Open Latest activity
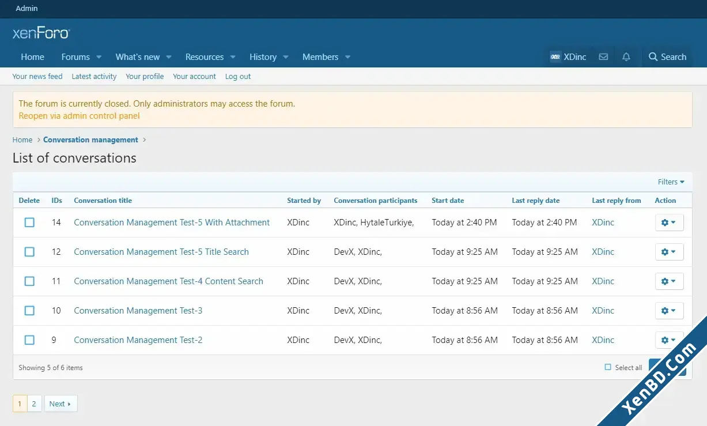The image size is (707, 426). (x=94, y=77)
